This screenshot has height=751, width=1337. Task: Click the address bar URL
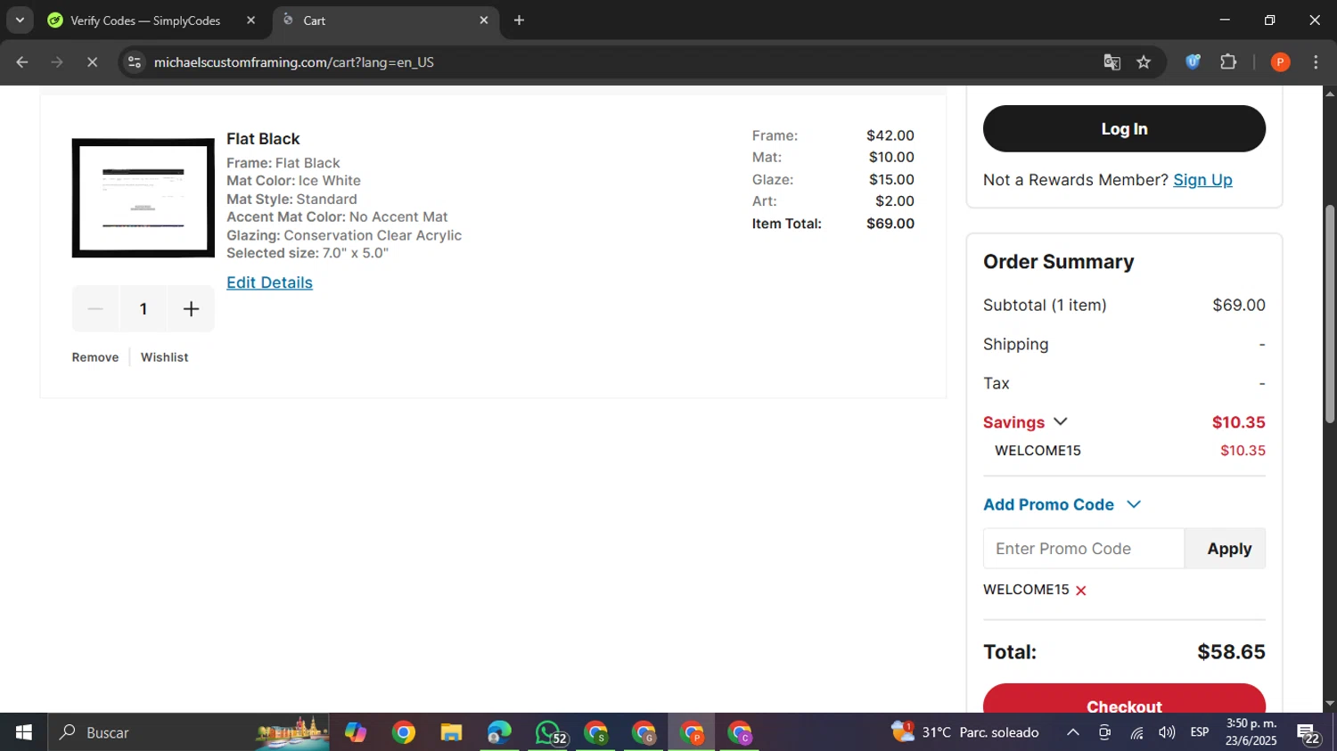[293, 62]
